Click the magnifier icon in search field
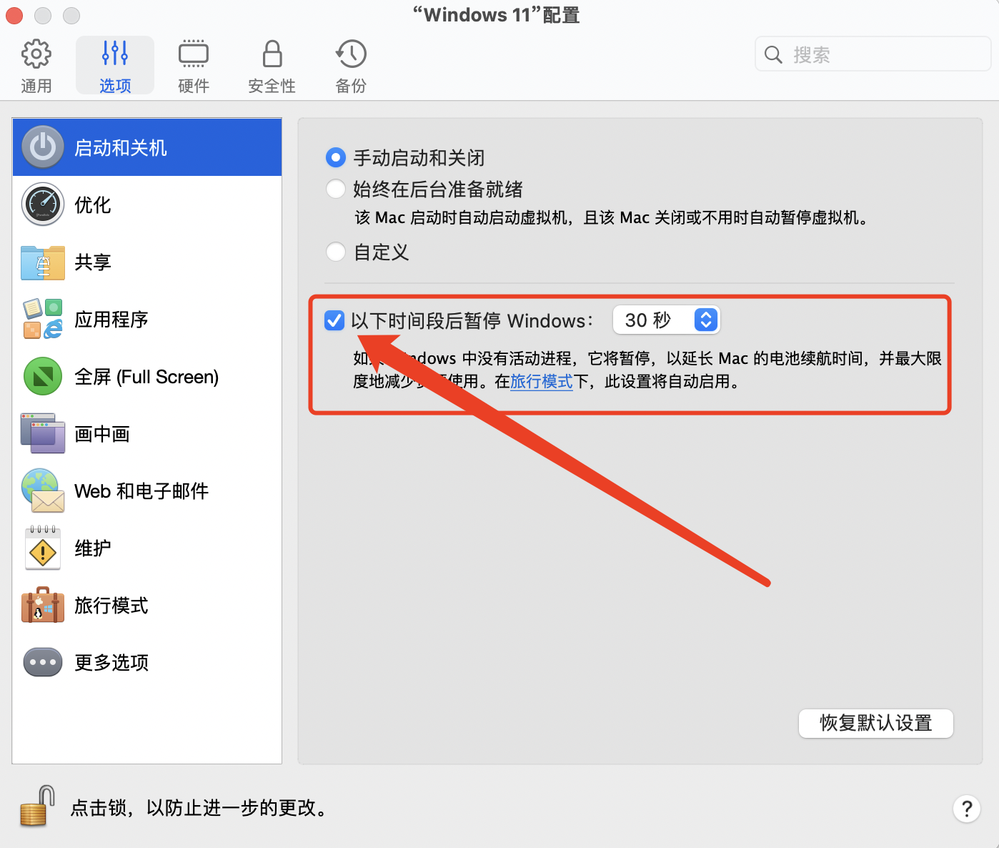 (773, 54)
